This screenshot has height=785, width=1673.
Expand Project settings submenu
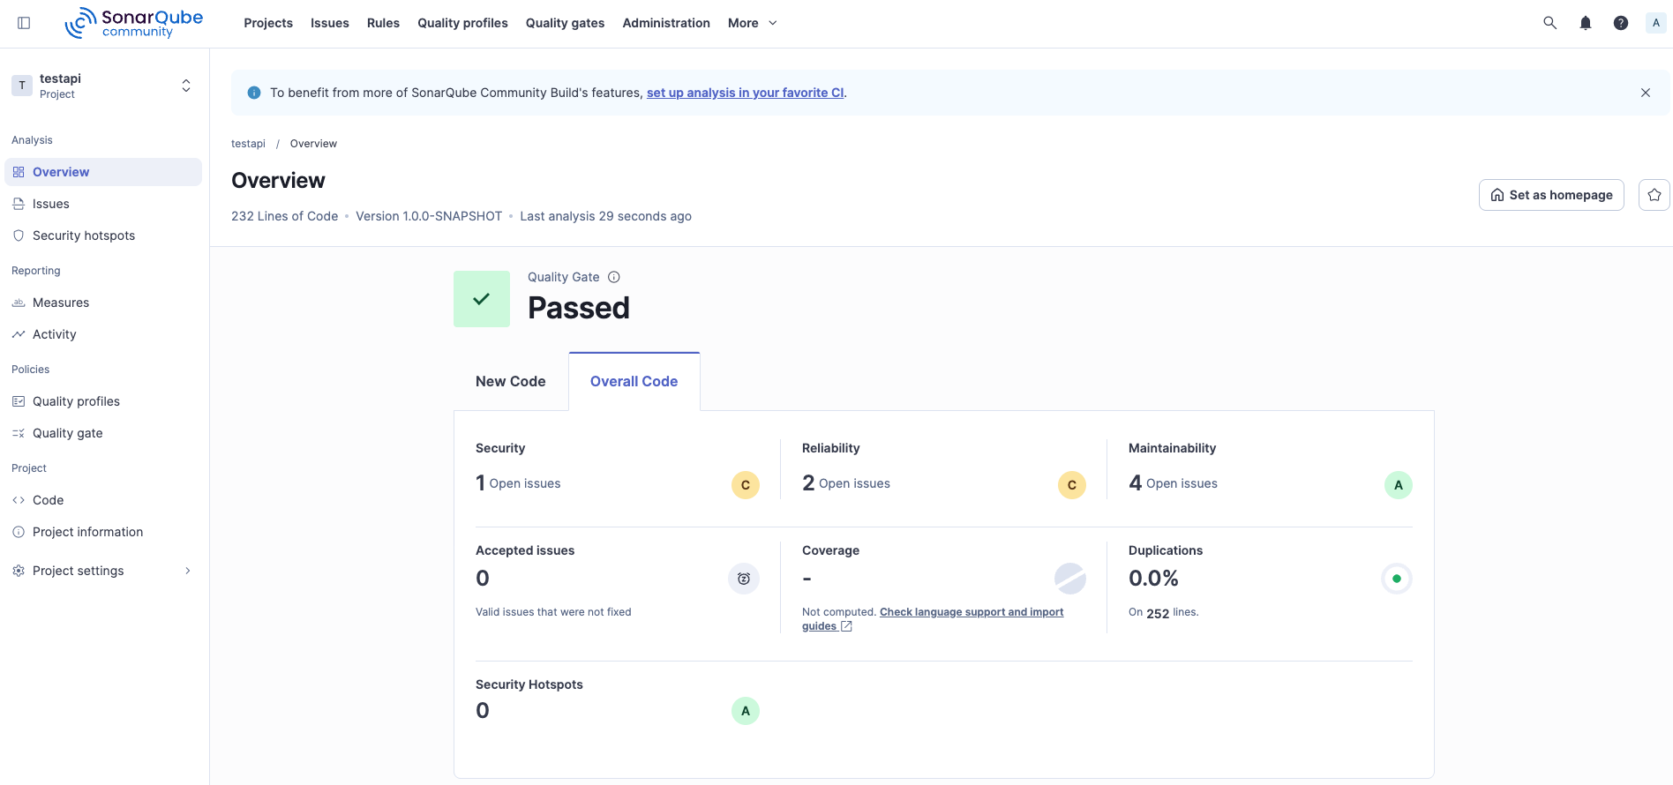103,571
